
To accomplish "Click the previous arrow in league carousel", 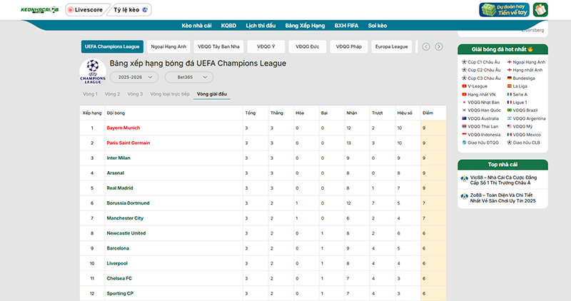I will point(426,46).
